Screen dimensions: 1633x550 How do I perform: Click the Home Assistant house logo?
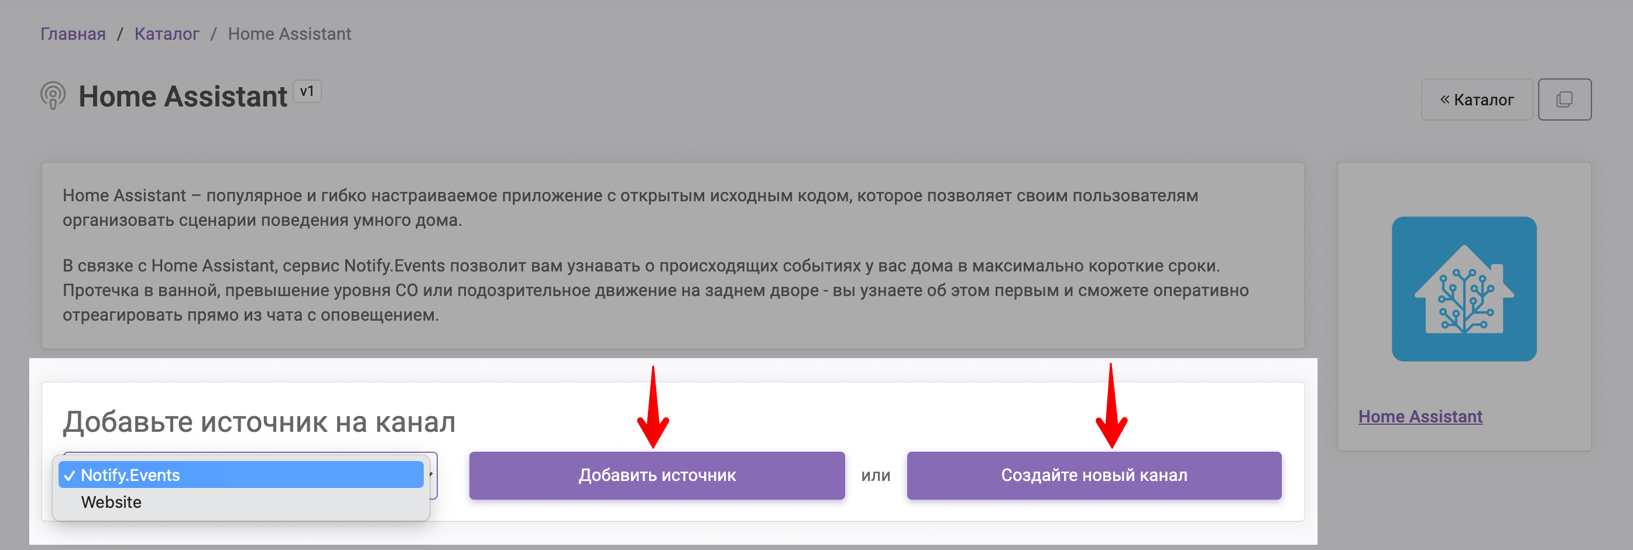(1464, 289)
